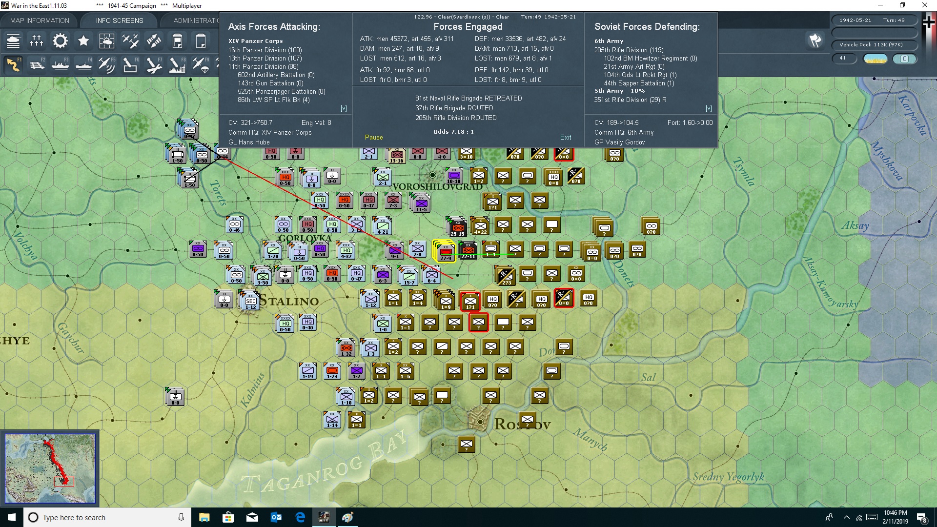Click Comm HQ: XIV Panzer Corps text
The height and width of the screenshot is (527, 937).
[270, 133]
